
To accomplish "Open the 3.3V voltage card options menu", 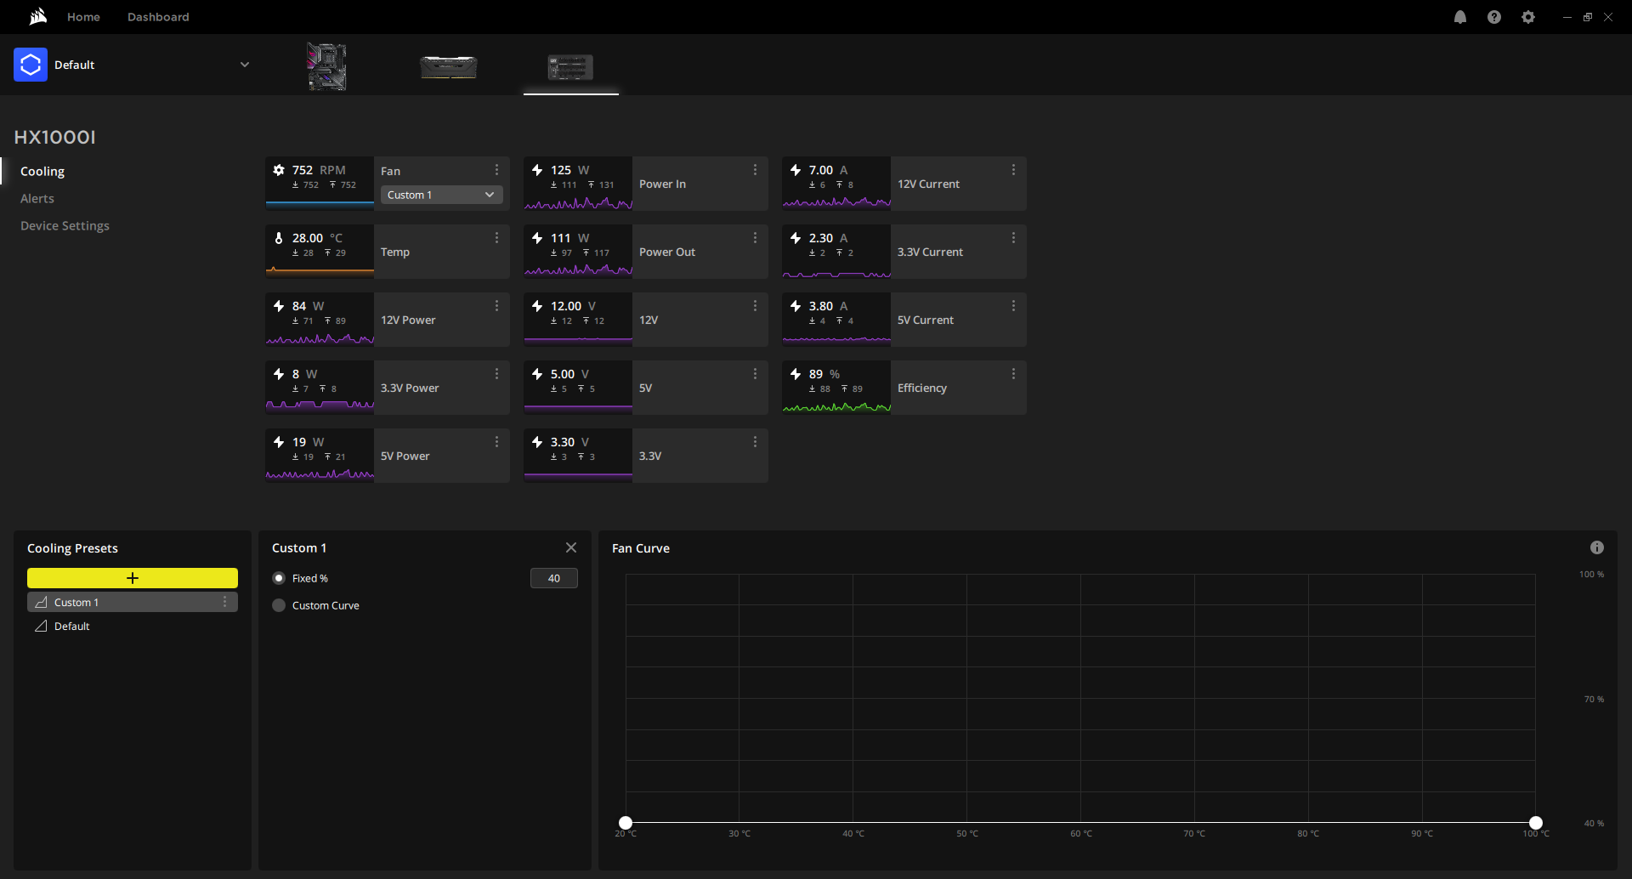I will click(x=755, y=442).
